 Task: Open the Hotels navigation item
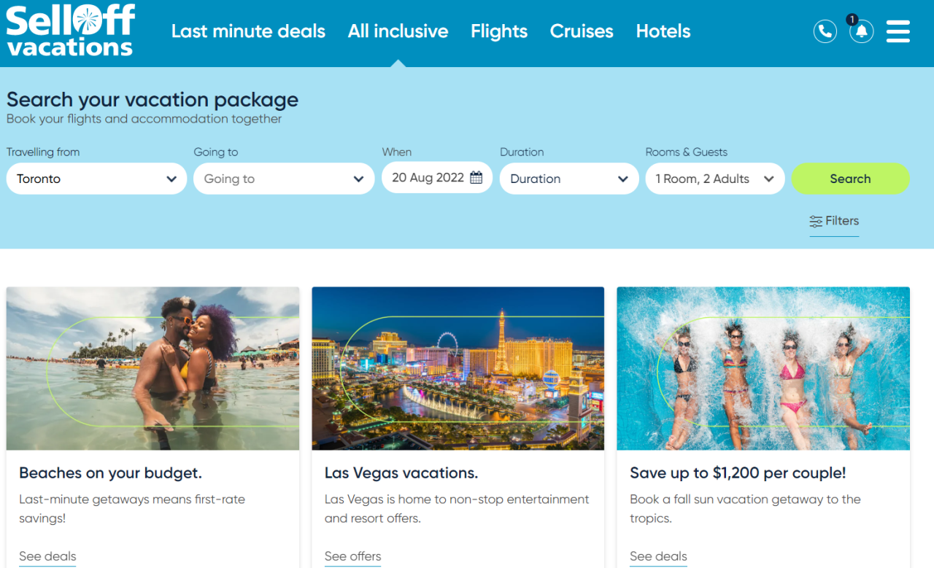[x=663, y=31]
